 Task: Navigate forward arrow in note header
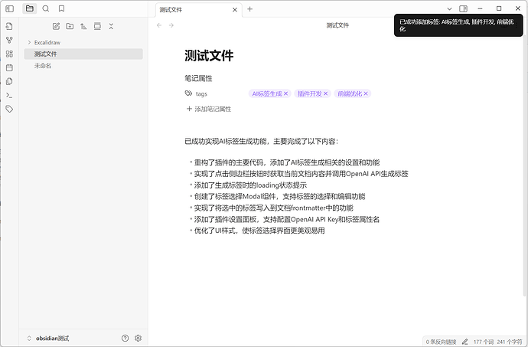[x=171, y=25]
